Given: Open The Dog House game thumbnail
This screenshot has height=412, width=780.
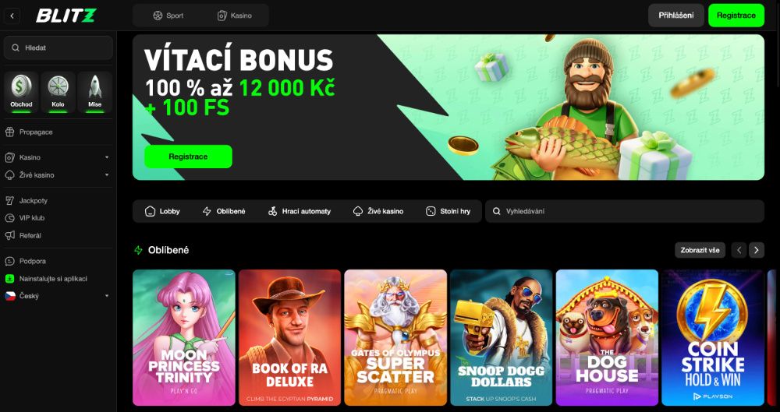Looking at the screenshot, I should pyautogui.click(x=607, y=337).
